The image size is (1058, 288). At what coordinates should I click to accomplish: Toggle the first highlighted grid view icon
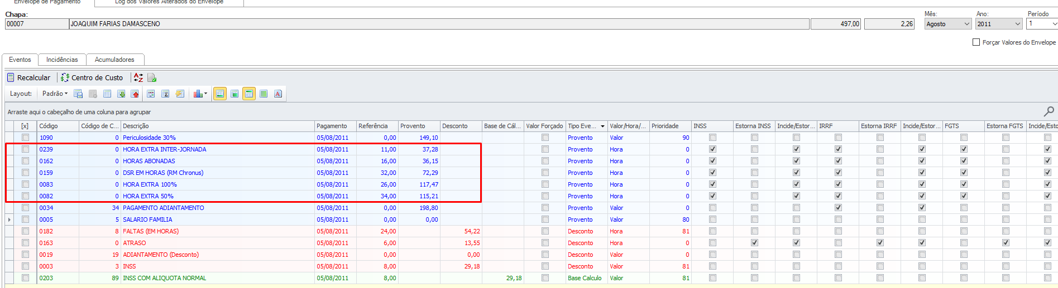tap(220, 94)
